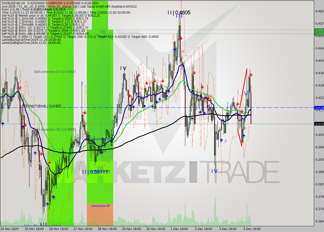Select the 'Target100: 0.3455' targets line

click(x=80, y=37)
